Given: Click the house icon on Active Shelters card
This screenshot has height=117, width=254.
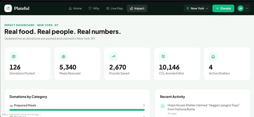Looking at the screenshot, I should point(213,56).
